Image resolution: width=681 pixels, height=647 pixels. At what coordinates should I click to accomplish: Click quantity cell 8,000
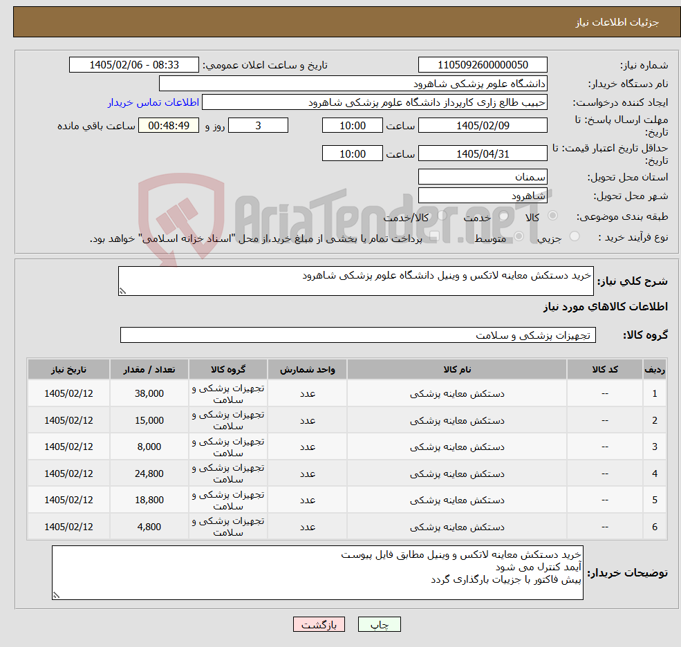coord(149,447)
